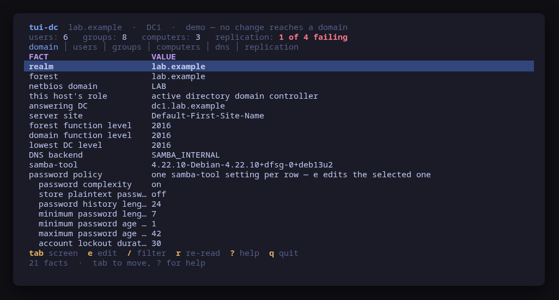Click the 'tab to move, ? for help' hint
Image resolution: width=559 pixels, height=300 pixels.
(149, 263)
